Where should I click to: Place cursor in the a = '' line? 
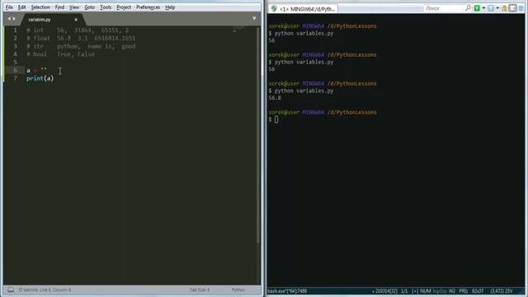(x=36, y=70)
